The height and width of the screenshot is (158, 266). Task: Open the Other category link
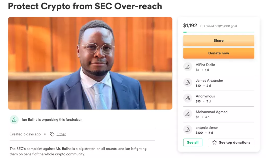click(x=61, y=134)
